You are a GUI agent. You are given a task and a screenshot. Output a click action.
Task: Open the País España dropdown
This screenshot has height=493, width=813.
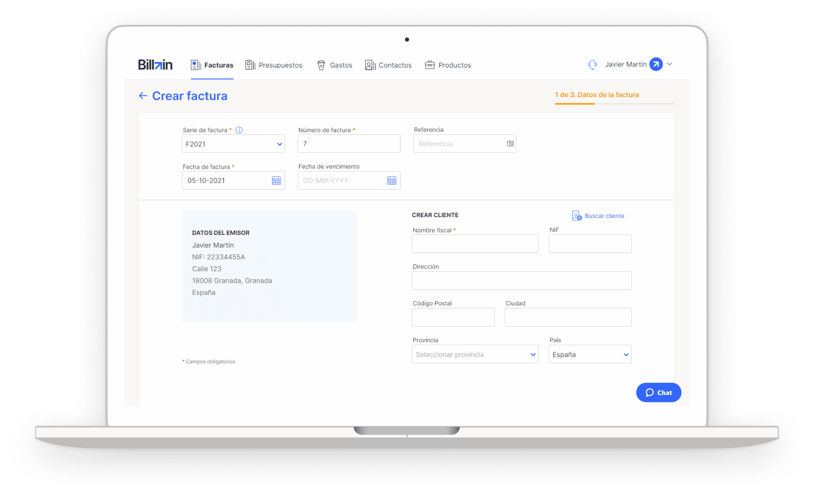[x=590, y=354]
